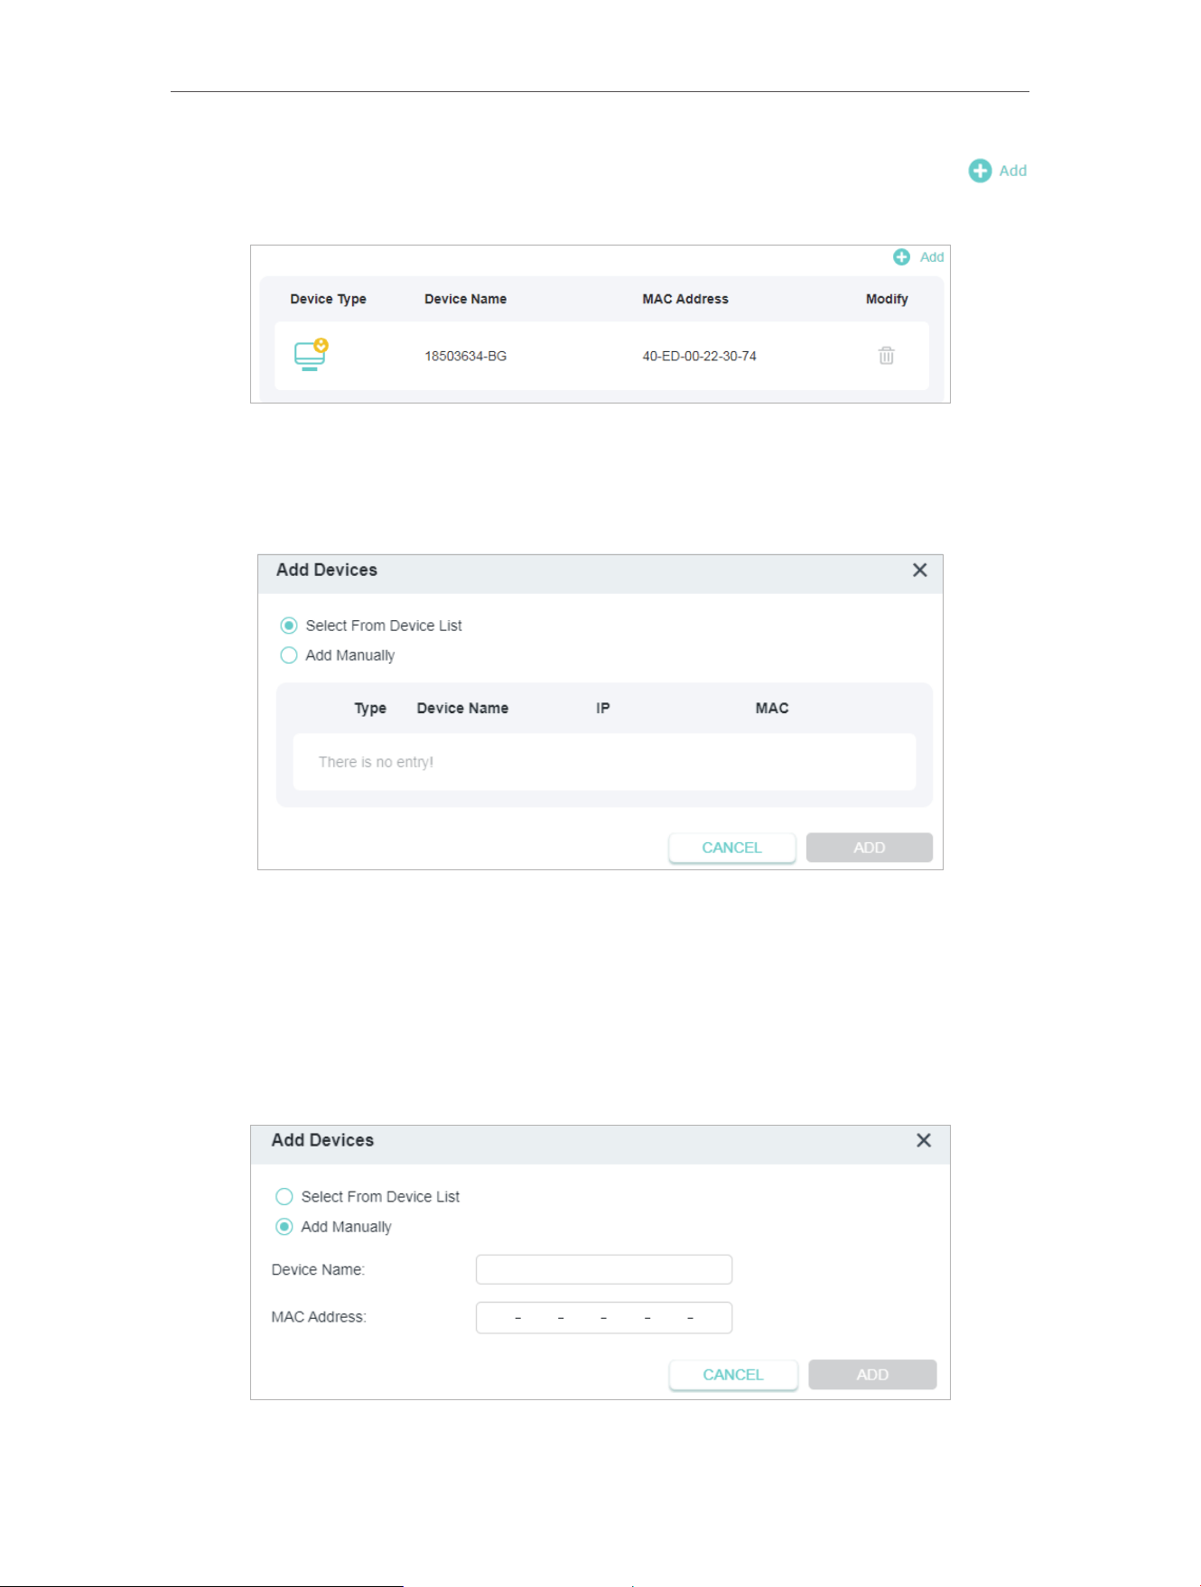
Task: Click the device type icon for 18503634-BG
Action: [311, 355]
